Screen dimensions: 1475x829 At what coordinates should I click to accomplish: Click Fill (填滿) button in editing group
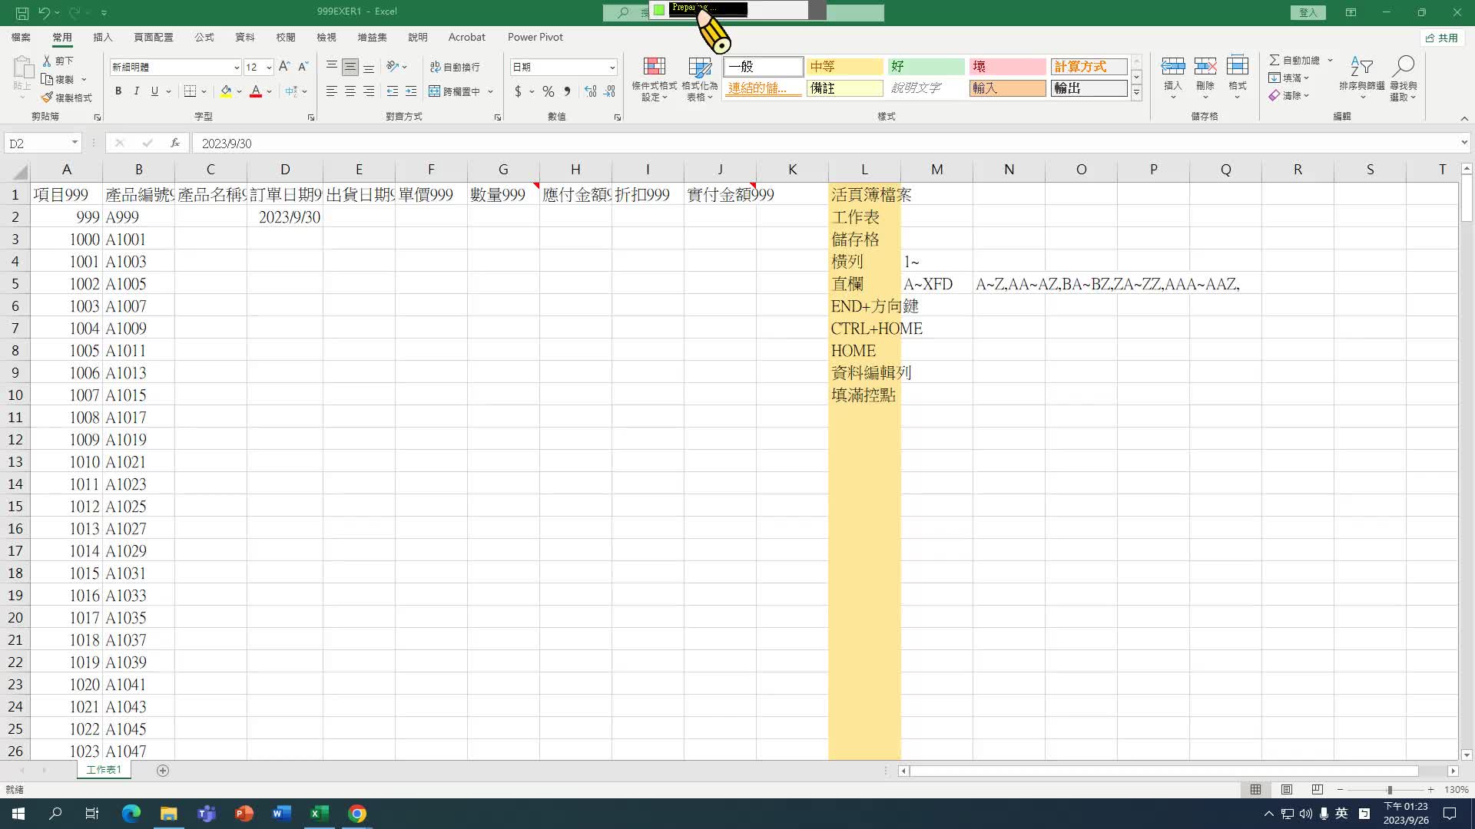[x=1288, y=78]
